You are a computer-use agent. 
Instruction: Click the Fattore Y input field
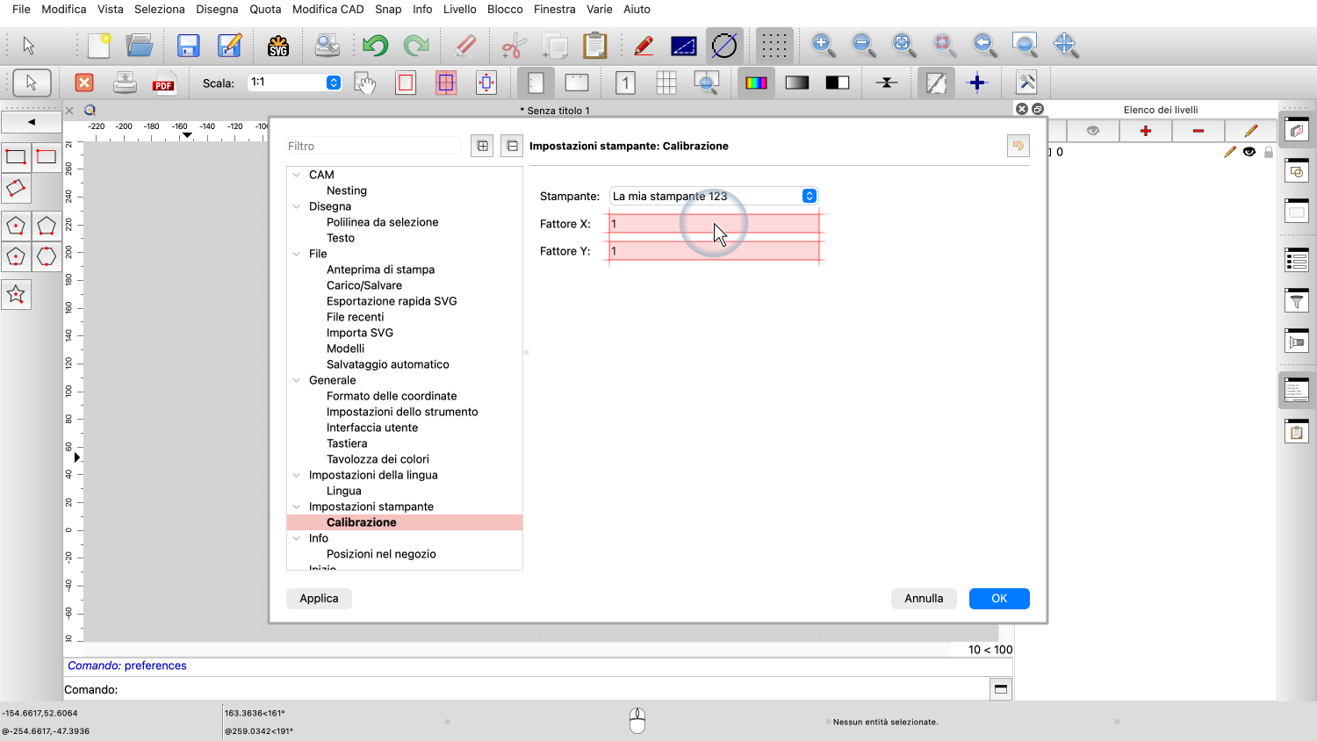[713, 251]
